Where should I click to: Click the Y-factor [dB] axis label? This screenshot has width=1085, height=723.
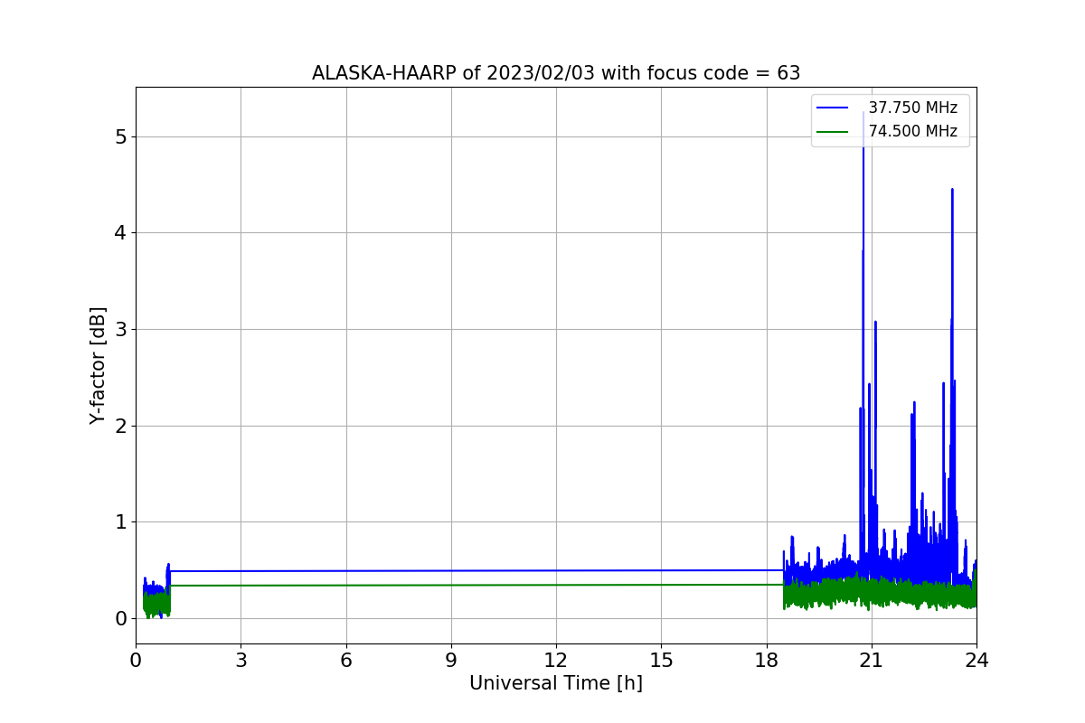tap(99, 365)
